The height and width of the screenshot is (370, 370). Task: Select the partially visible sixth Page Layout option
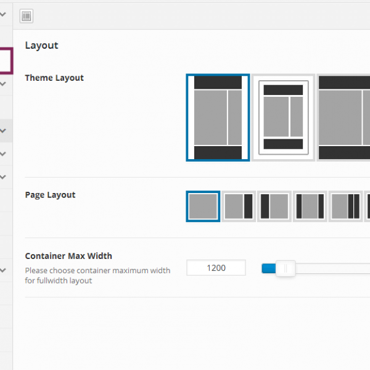(x=368, y=206)
